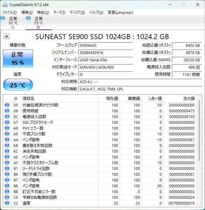Click the 正常 95 % health status button

[x=18, y=59]
